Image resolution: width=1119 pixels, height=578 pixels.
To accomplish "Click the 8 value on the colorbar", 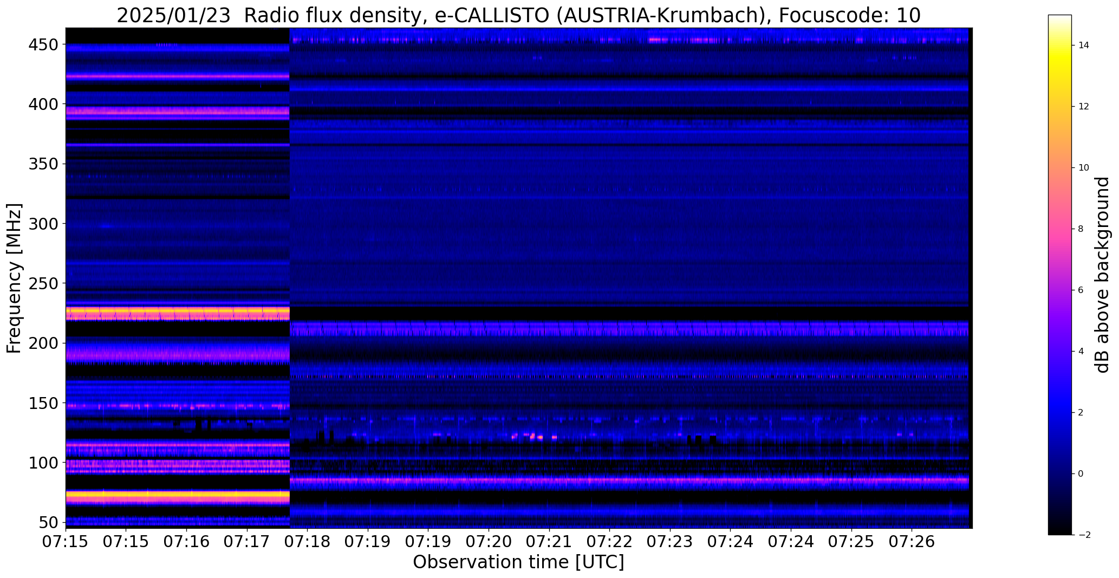I will [1081, 229].
